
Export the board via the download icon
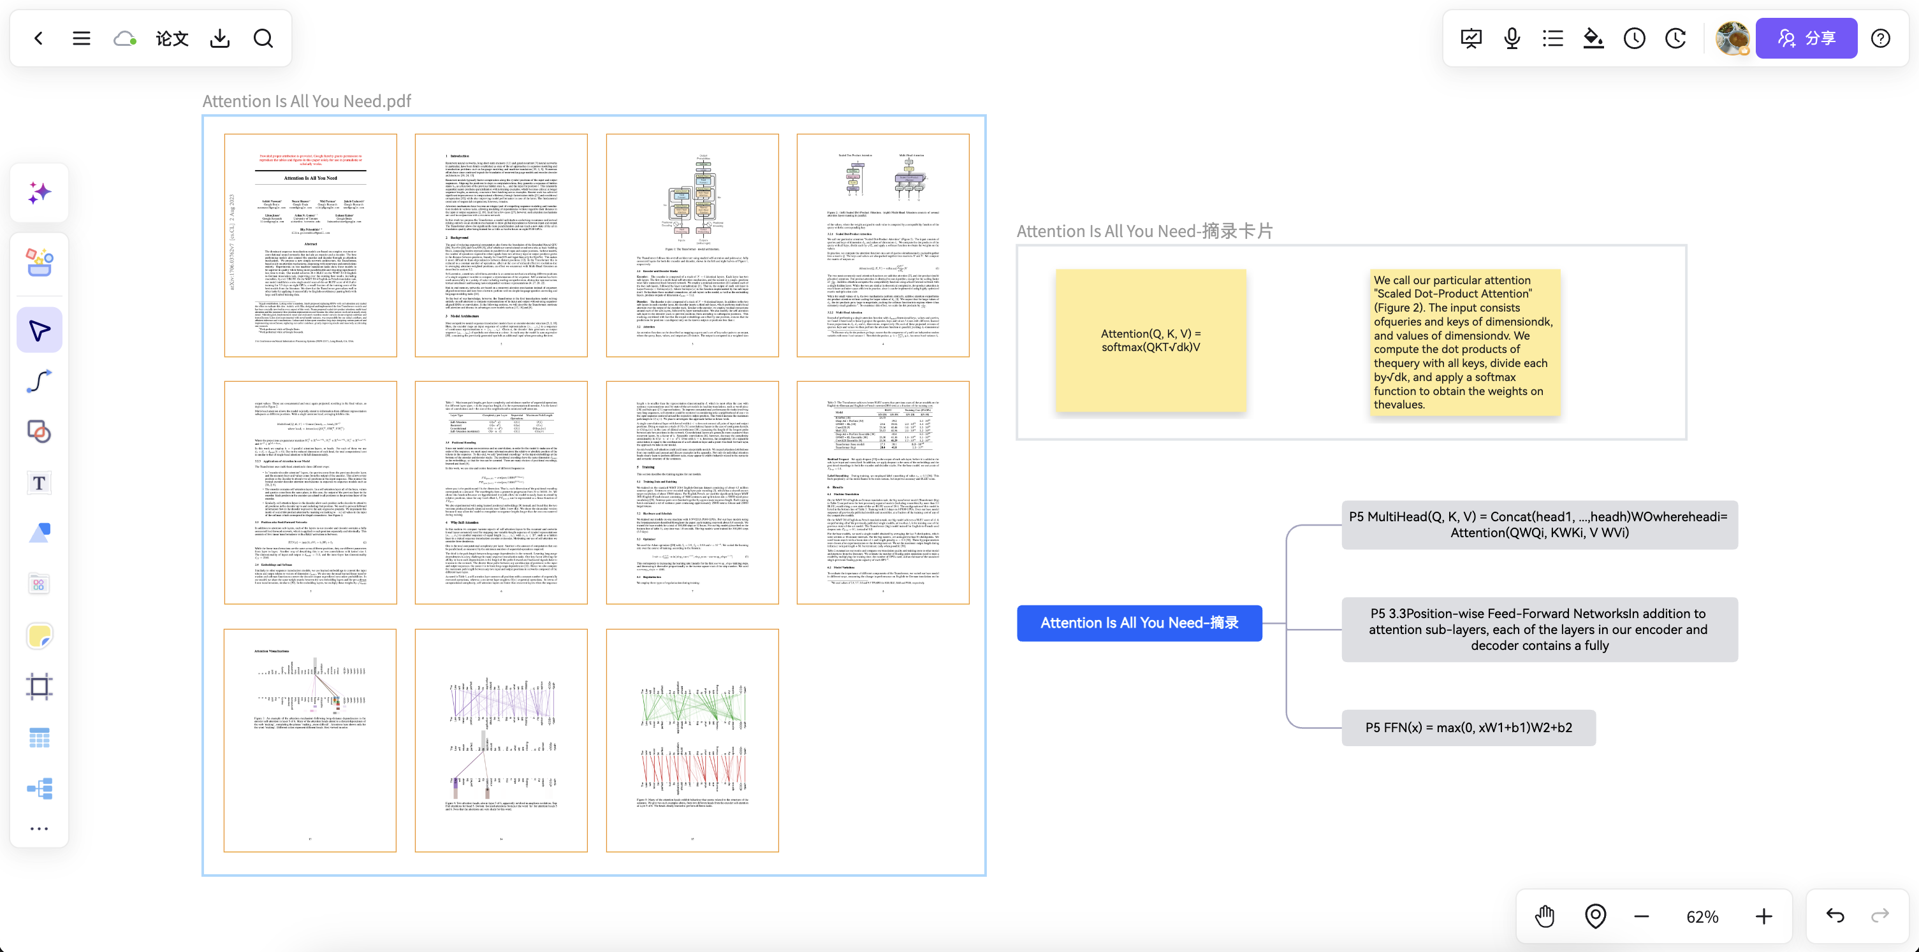point(220,38)
